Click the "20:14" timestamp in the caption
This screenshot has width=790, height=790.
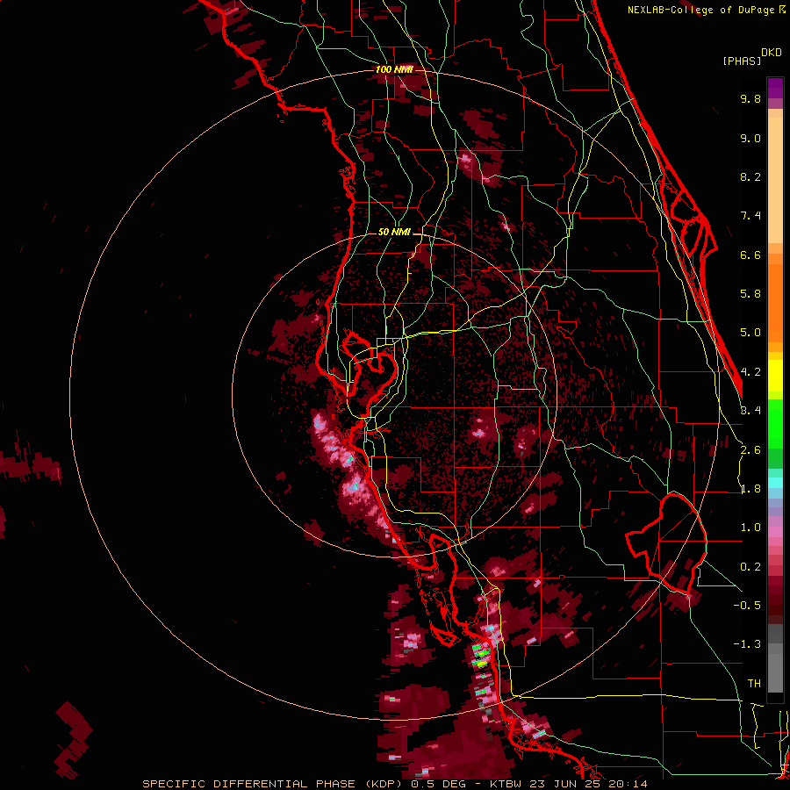tap(628, 784)
